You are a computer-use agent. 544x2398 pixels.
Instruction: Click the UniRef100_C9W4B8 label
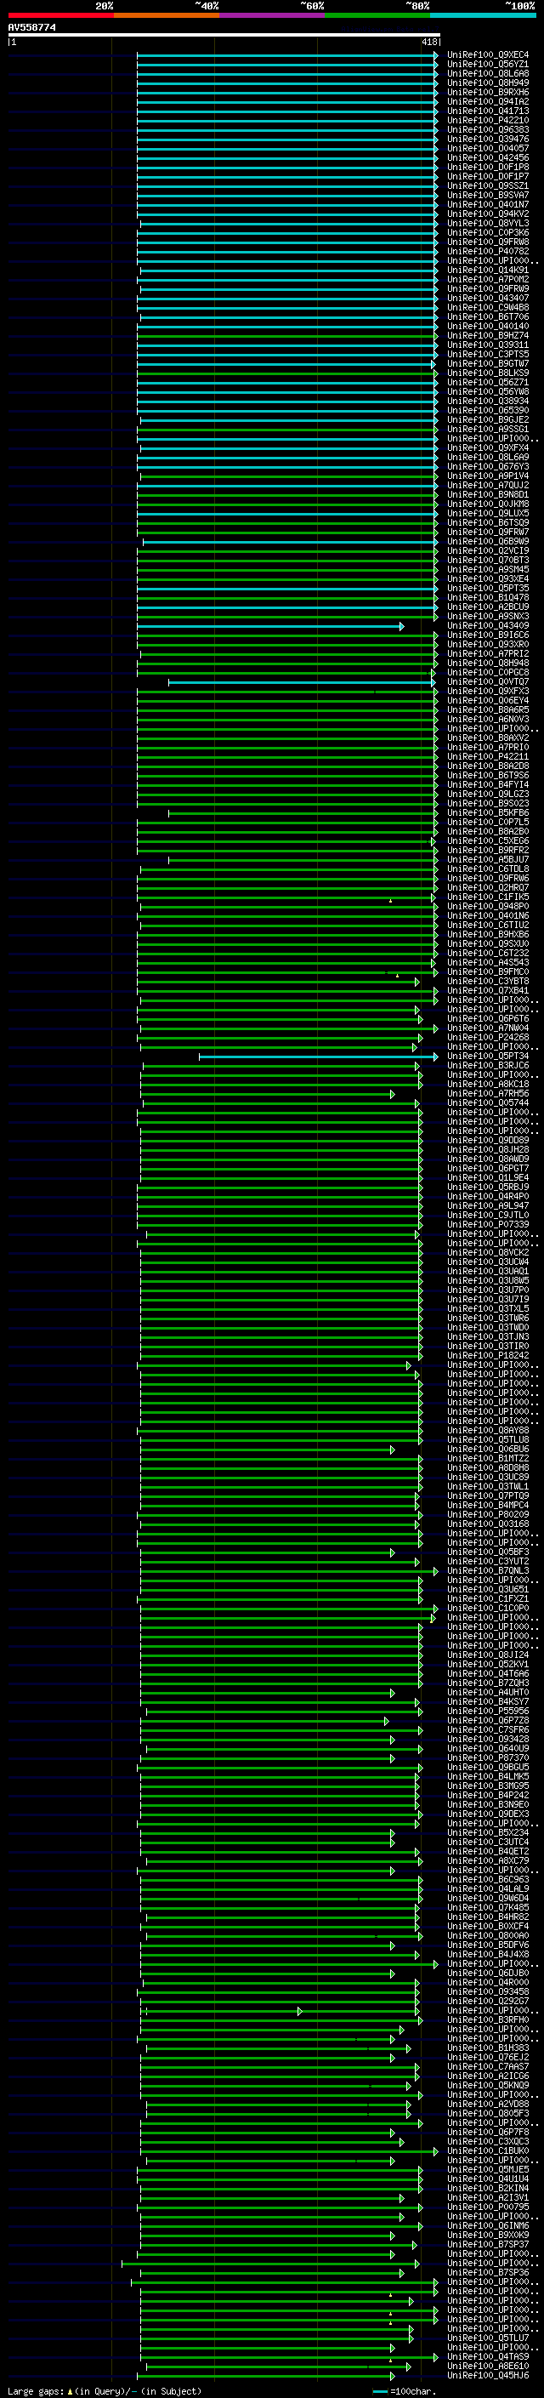click(x=488, y=307)
